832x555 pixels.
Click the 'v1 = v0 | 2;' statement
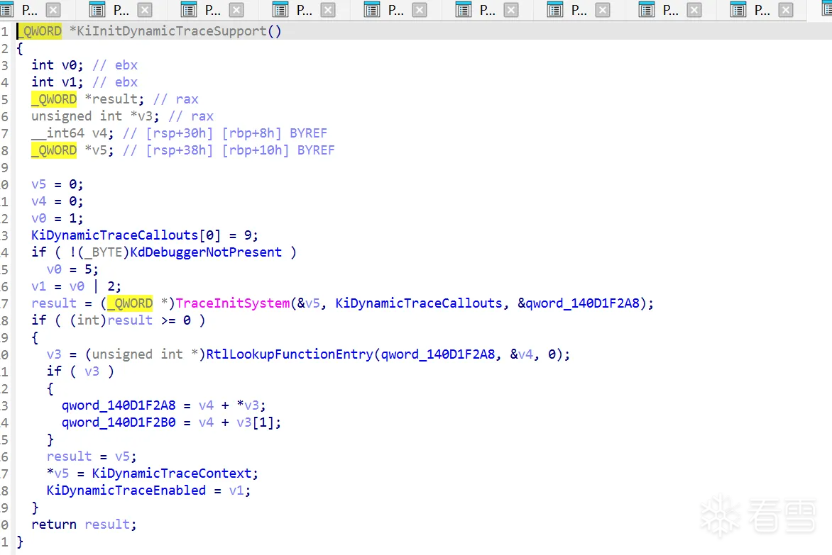click(77, 286)
